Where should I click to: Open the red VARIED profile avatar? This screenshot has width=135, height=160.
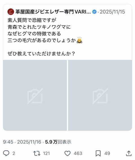coord(11,12)
